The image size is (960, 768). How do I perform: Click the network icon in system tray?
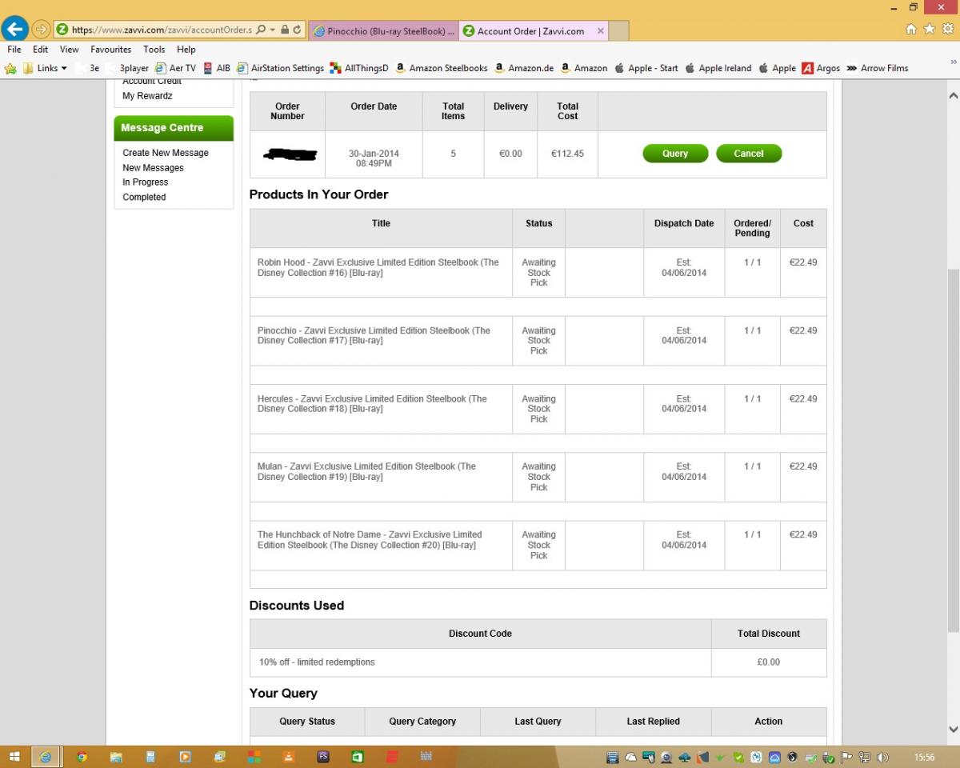point(865,757)
